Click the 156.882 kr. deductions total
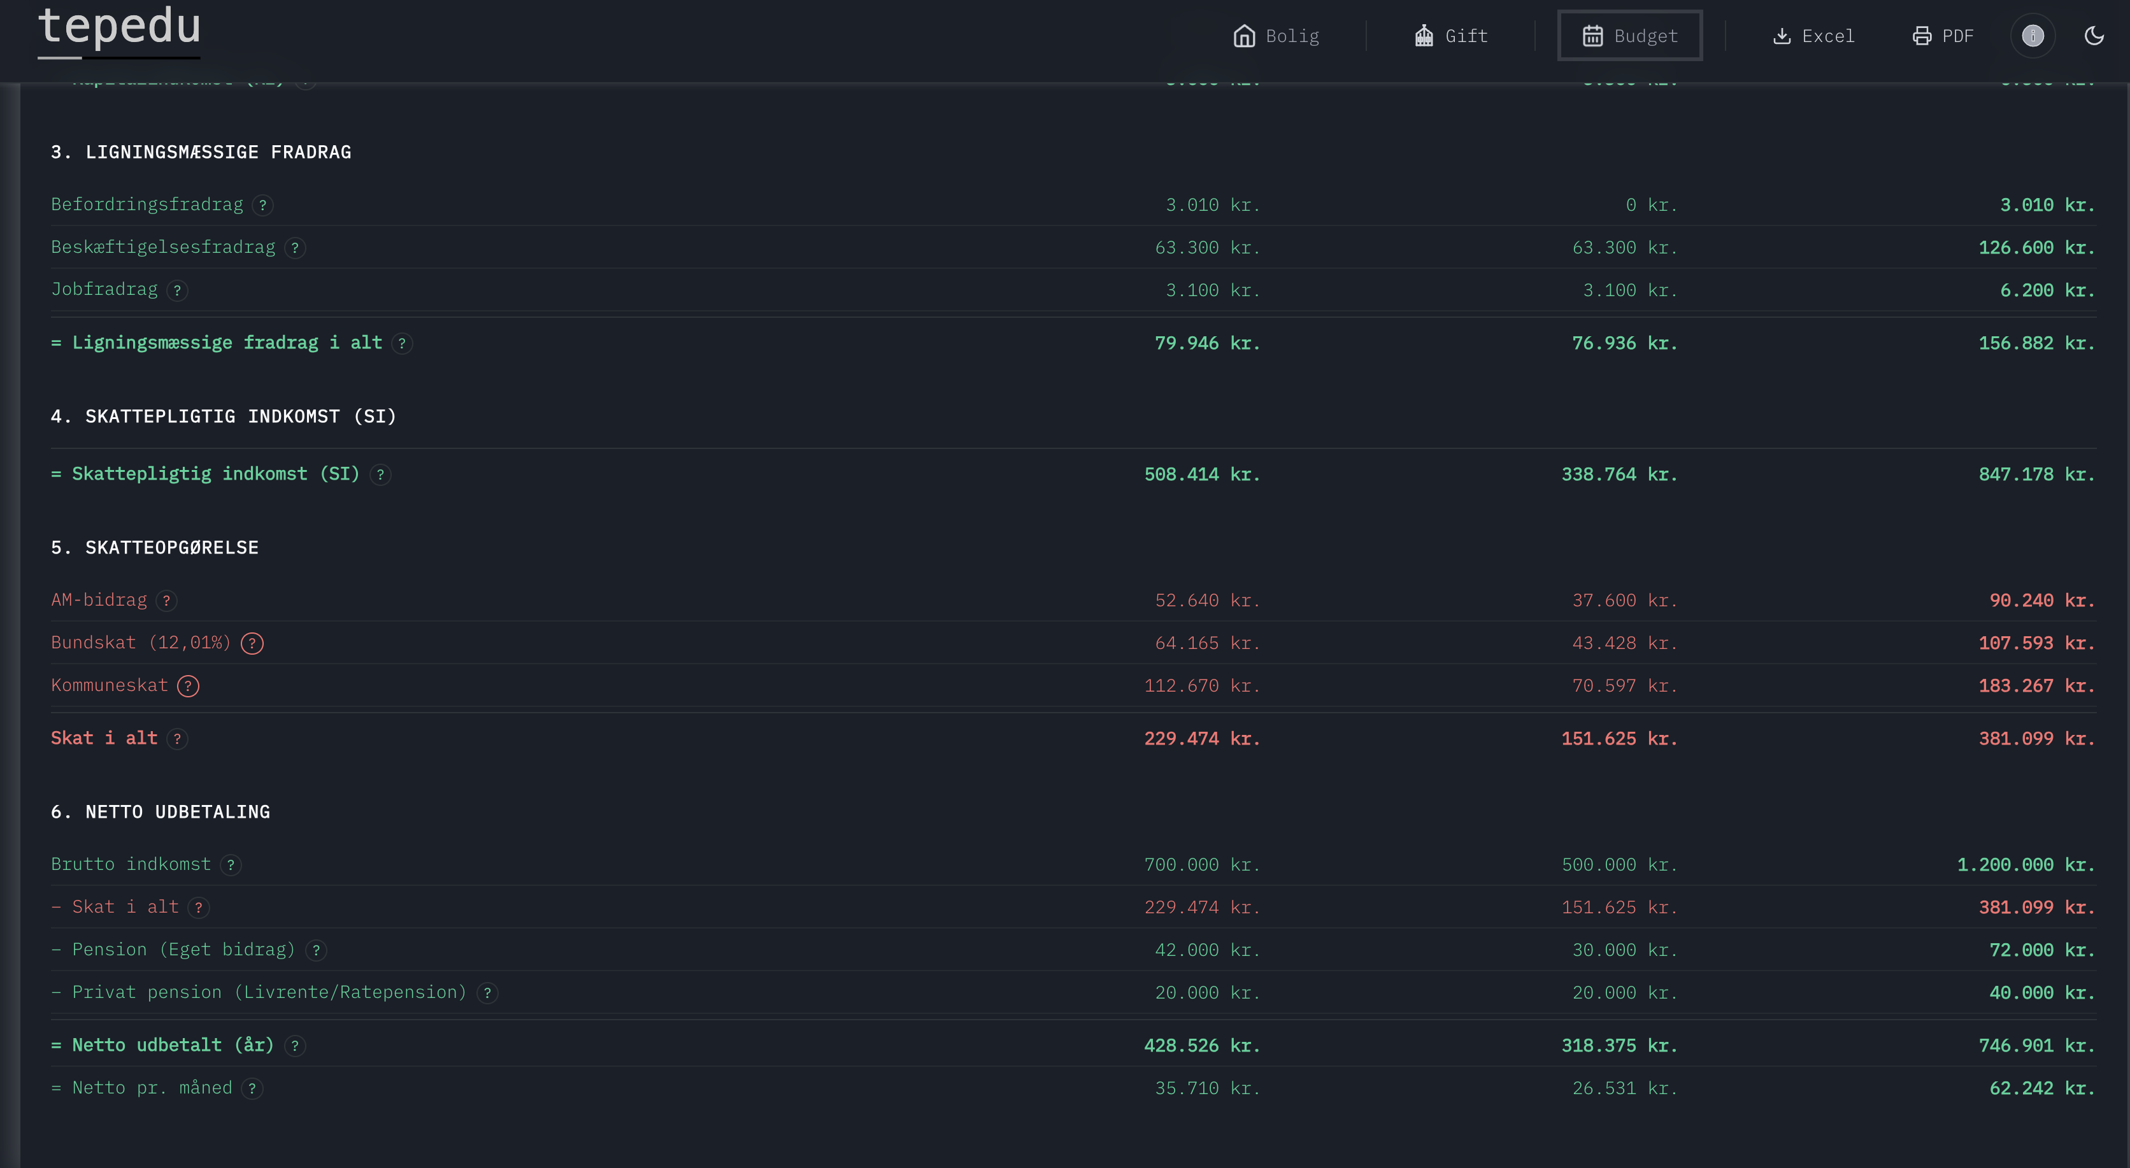 tap(2036, 343)
